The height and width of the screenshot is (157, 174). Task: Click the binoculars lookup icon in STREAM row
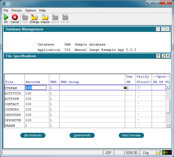click(x=125, y=88)
